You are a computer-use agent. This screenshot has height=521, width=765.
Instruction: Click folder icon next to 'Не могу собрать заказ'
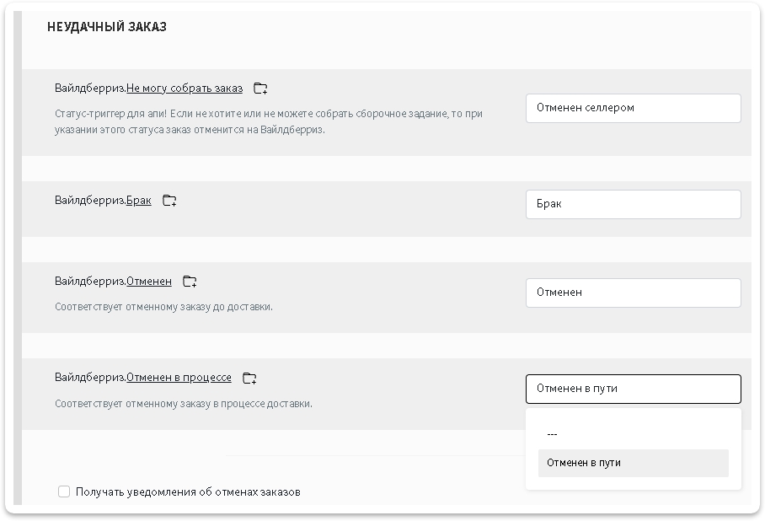pos(260,89)
